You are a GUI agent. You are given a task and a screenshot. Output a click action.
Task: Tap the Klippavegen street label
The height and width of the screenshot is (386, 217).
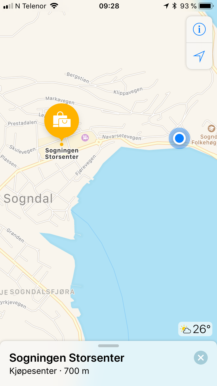[128, 91]
